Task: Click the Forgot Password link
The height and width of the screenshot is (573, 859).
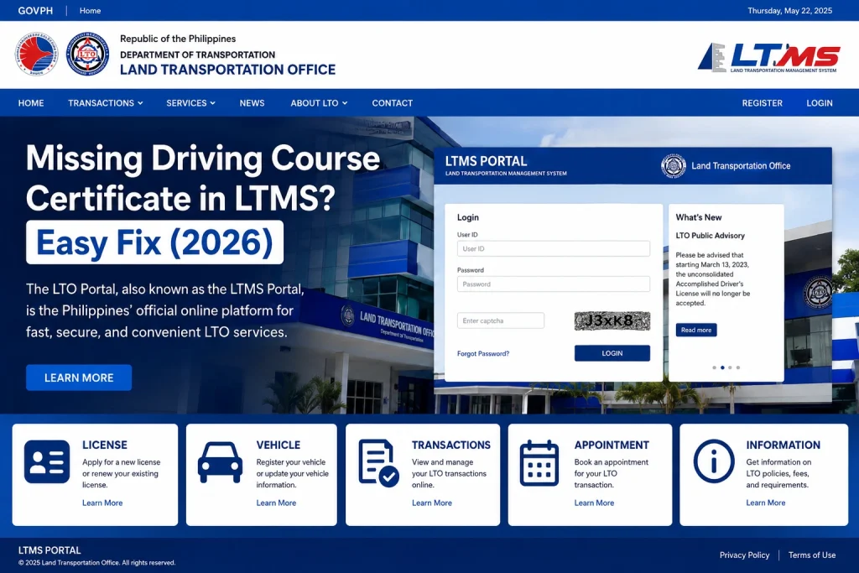Action: (483, 354)
